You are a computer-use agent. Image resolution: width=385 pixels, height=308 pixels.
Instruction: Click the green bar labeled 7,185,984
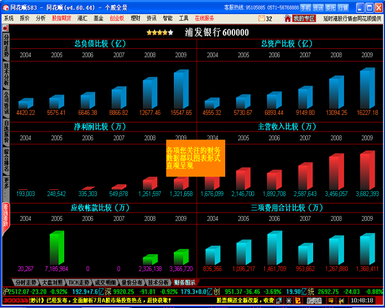(x=57, y=248)
